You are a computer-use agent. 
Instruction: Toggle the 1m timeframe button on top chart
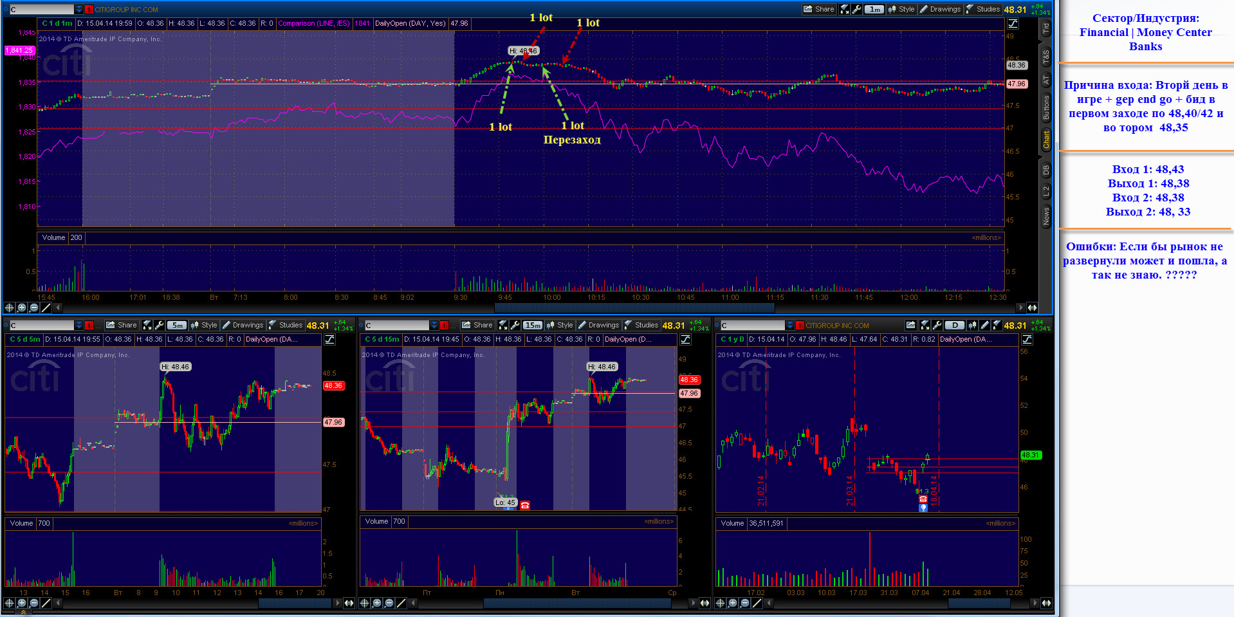[x=874, y=9]
